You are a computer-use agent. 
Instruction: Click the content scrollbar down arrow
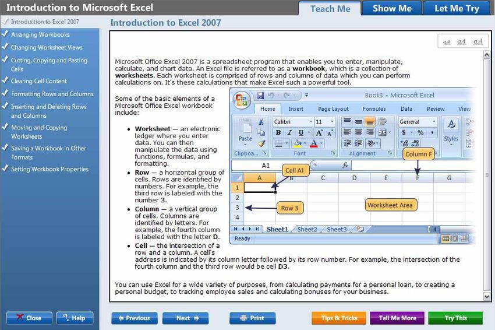[487, 297]
